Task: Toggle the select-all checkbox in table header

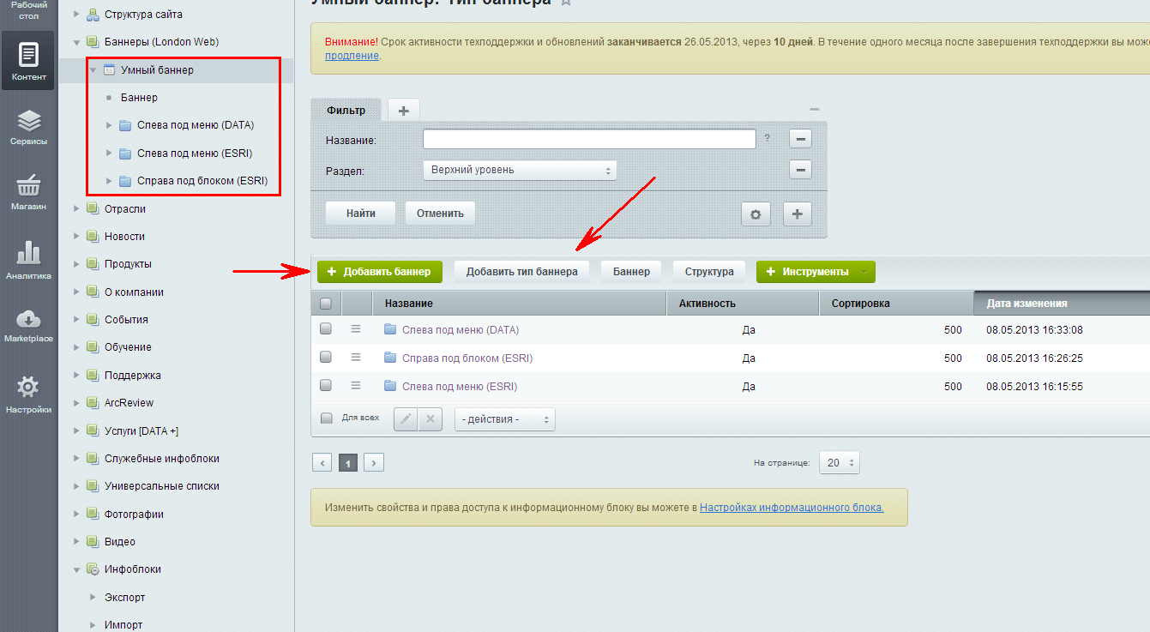Action: click(326, 304)
